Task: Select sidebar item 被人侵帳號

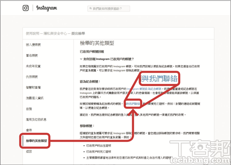Action: pos(33,45)
